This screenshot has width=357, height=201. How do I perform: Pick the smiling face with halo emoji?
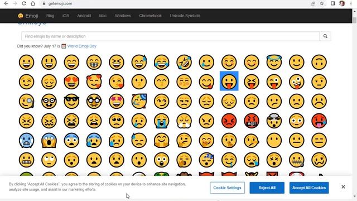pos(274,62)
